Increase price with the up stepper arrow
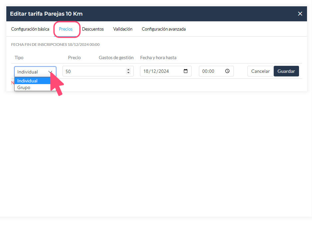 click(x=128, y=69)
